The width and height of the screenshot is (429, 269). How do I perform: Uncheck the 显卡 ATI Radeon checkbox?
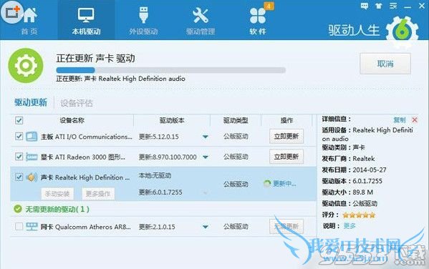tap(19, 157)
